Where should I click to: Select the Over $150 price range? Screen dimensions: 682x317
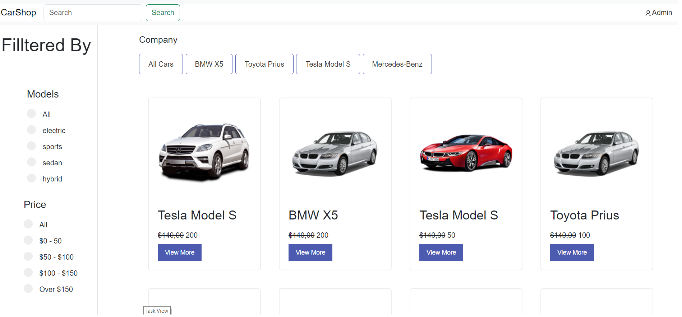point(28,289)
